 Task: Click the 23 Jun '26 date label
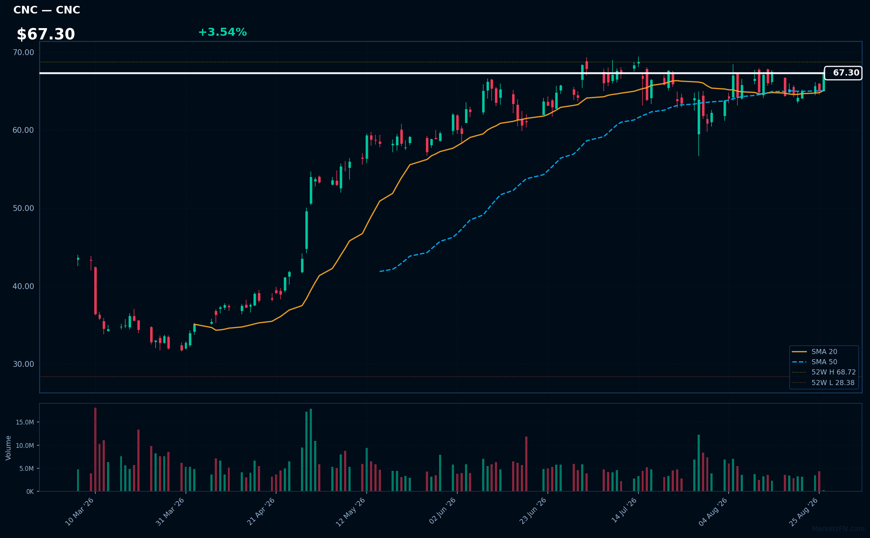pos(533,512)
